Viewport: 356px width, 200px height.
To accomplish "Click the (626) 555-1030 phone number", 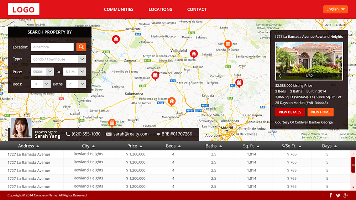I will coord(86,134).
